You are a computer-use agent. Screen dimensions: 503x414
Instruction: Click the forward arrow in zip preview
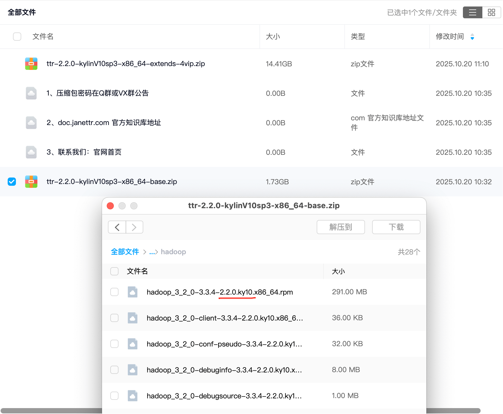click(x=134, y=227)
